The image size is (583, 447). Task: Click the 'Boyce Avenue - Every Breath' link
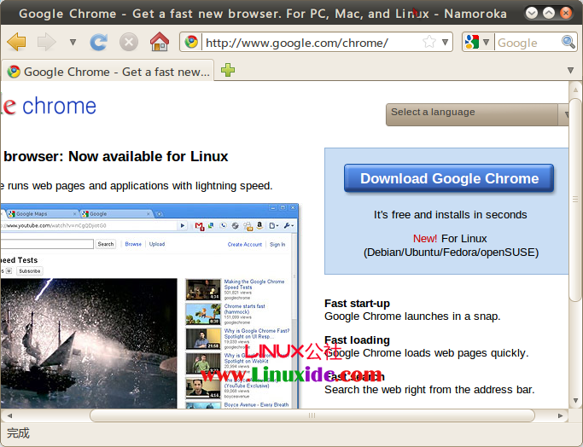click(x=256, y=404)
